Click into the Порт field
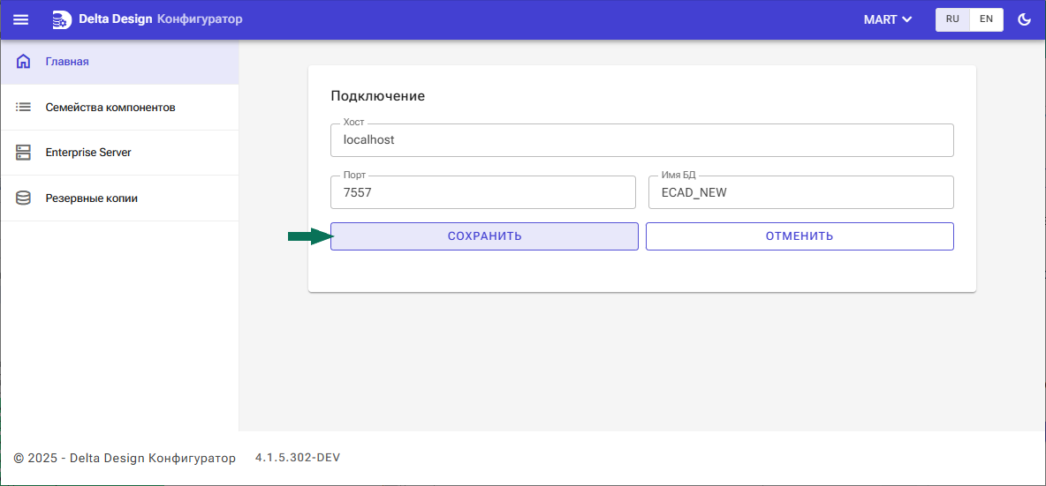 (x=482, y=192)
